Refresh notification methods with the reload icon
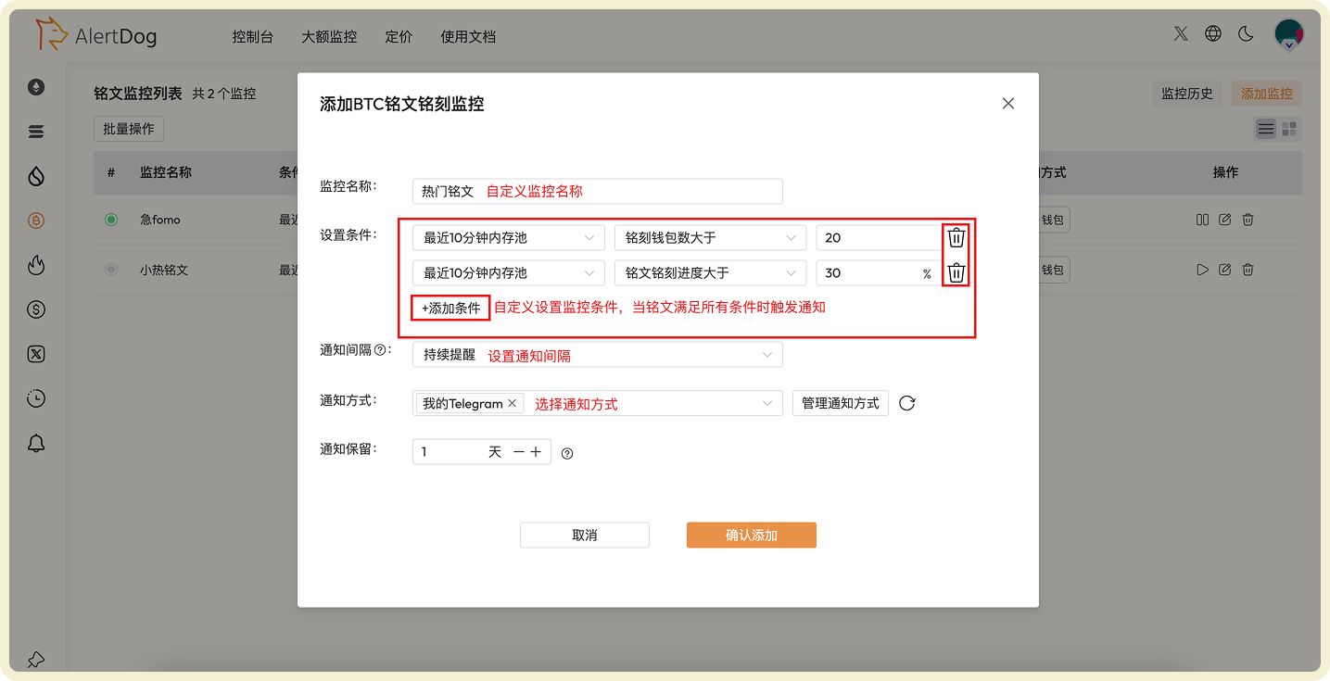The image size is (1330, 681). [906, 403]
